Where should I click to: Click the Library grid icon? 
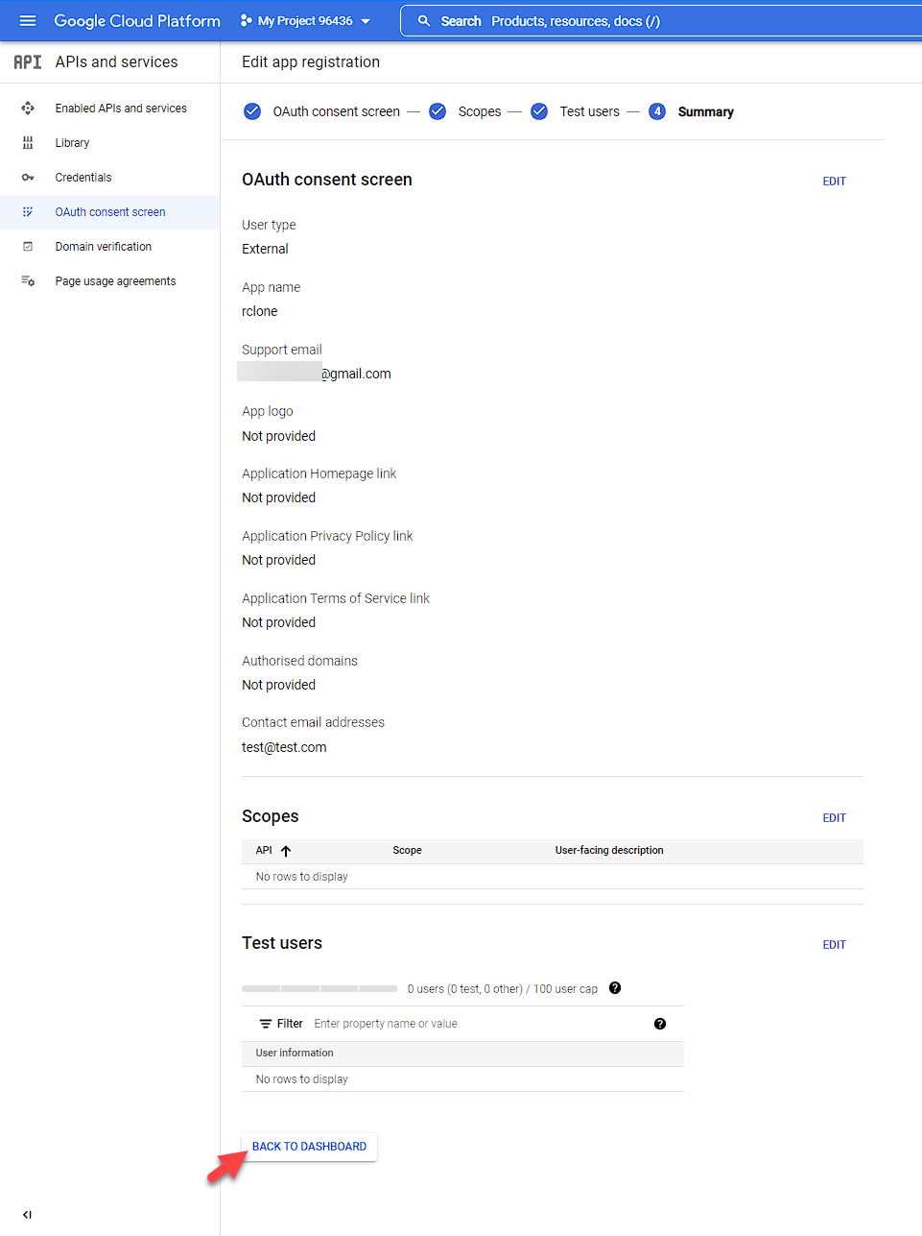pos(28,143)
